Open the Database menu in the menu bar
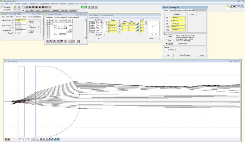Image resolution: width=245 pixels, height=142 pixels. click(x=54, y=4)
